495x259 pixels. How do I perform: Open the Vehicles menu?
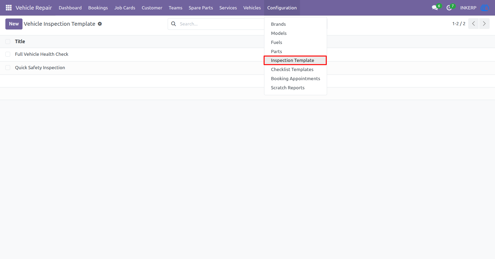point(252,8)
